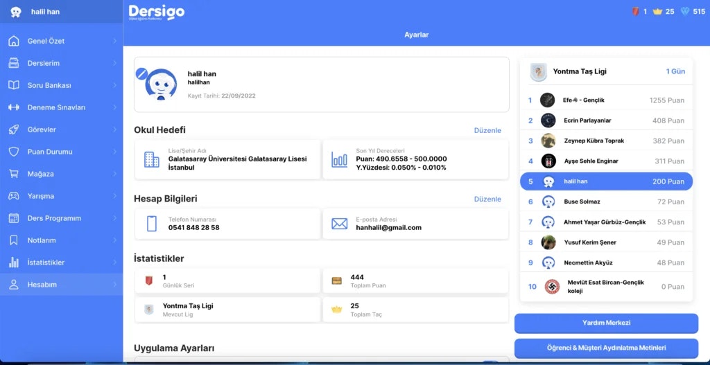Screen dimensions: 710x365
Task: Click Ecrin Parlayanlar avatar in leaderboard
Action: point(548,121)
